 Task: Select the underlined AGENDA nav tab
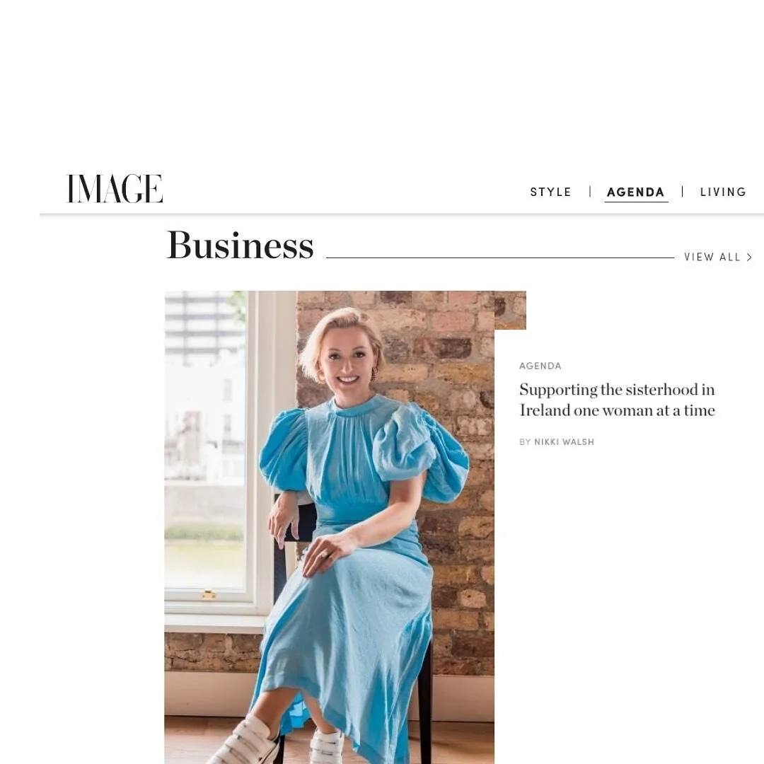[x=636, y=192]
